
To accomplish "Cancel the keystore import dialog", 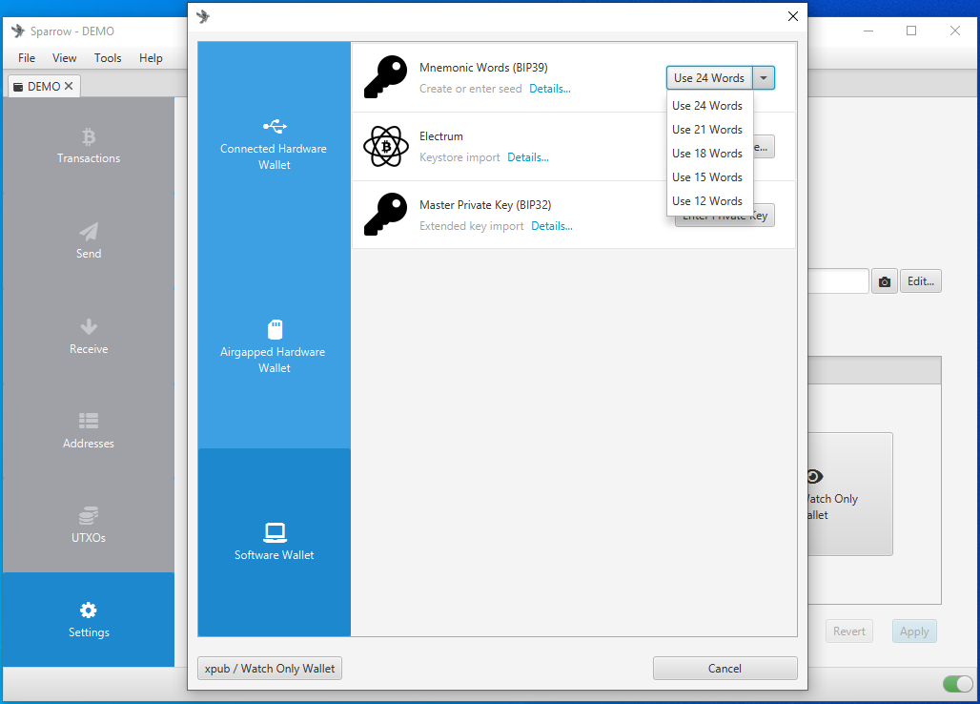I will click(725, 669).
